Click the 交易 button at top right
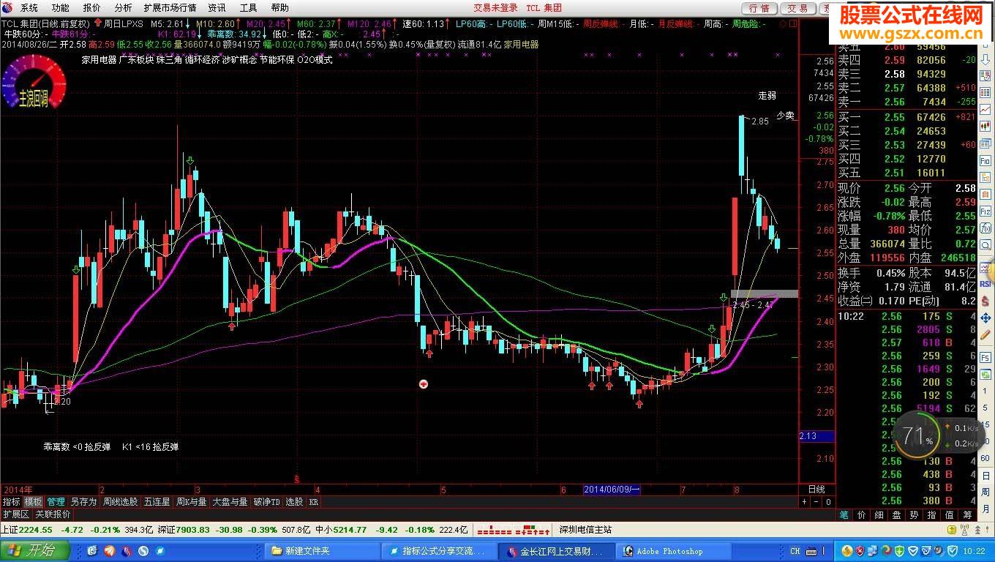Screen dimensions: 995x562 tap(798, 8)
